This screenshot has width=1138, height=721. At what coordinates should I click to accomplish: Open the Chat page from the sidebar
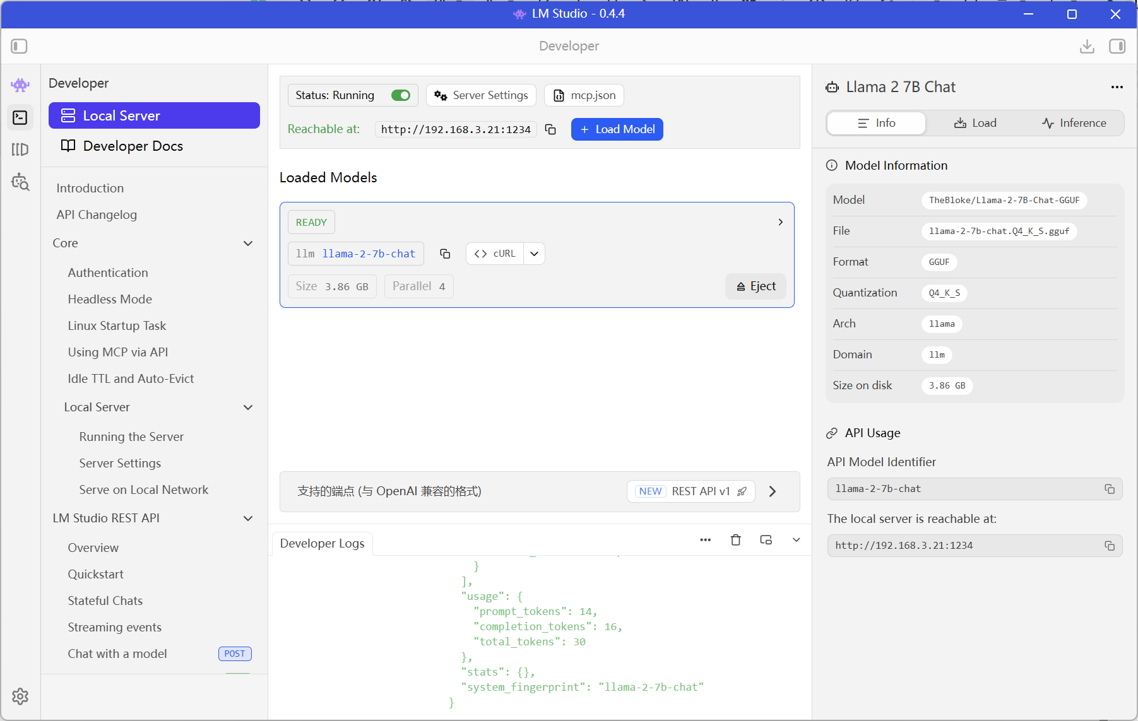click(20, 85)
